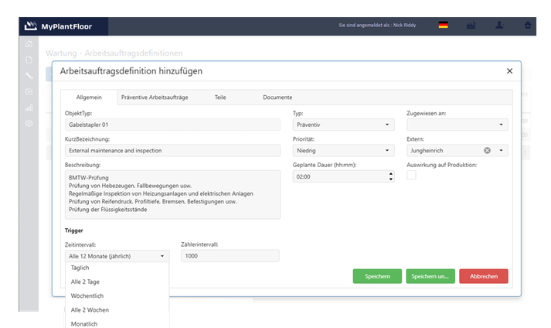The height and width of the screenshot is (328, 551).
Task: Open the checklist icon in left sidebar
Action: pos(29,91)
